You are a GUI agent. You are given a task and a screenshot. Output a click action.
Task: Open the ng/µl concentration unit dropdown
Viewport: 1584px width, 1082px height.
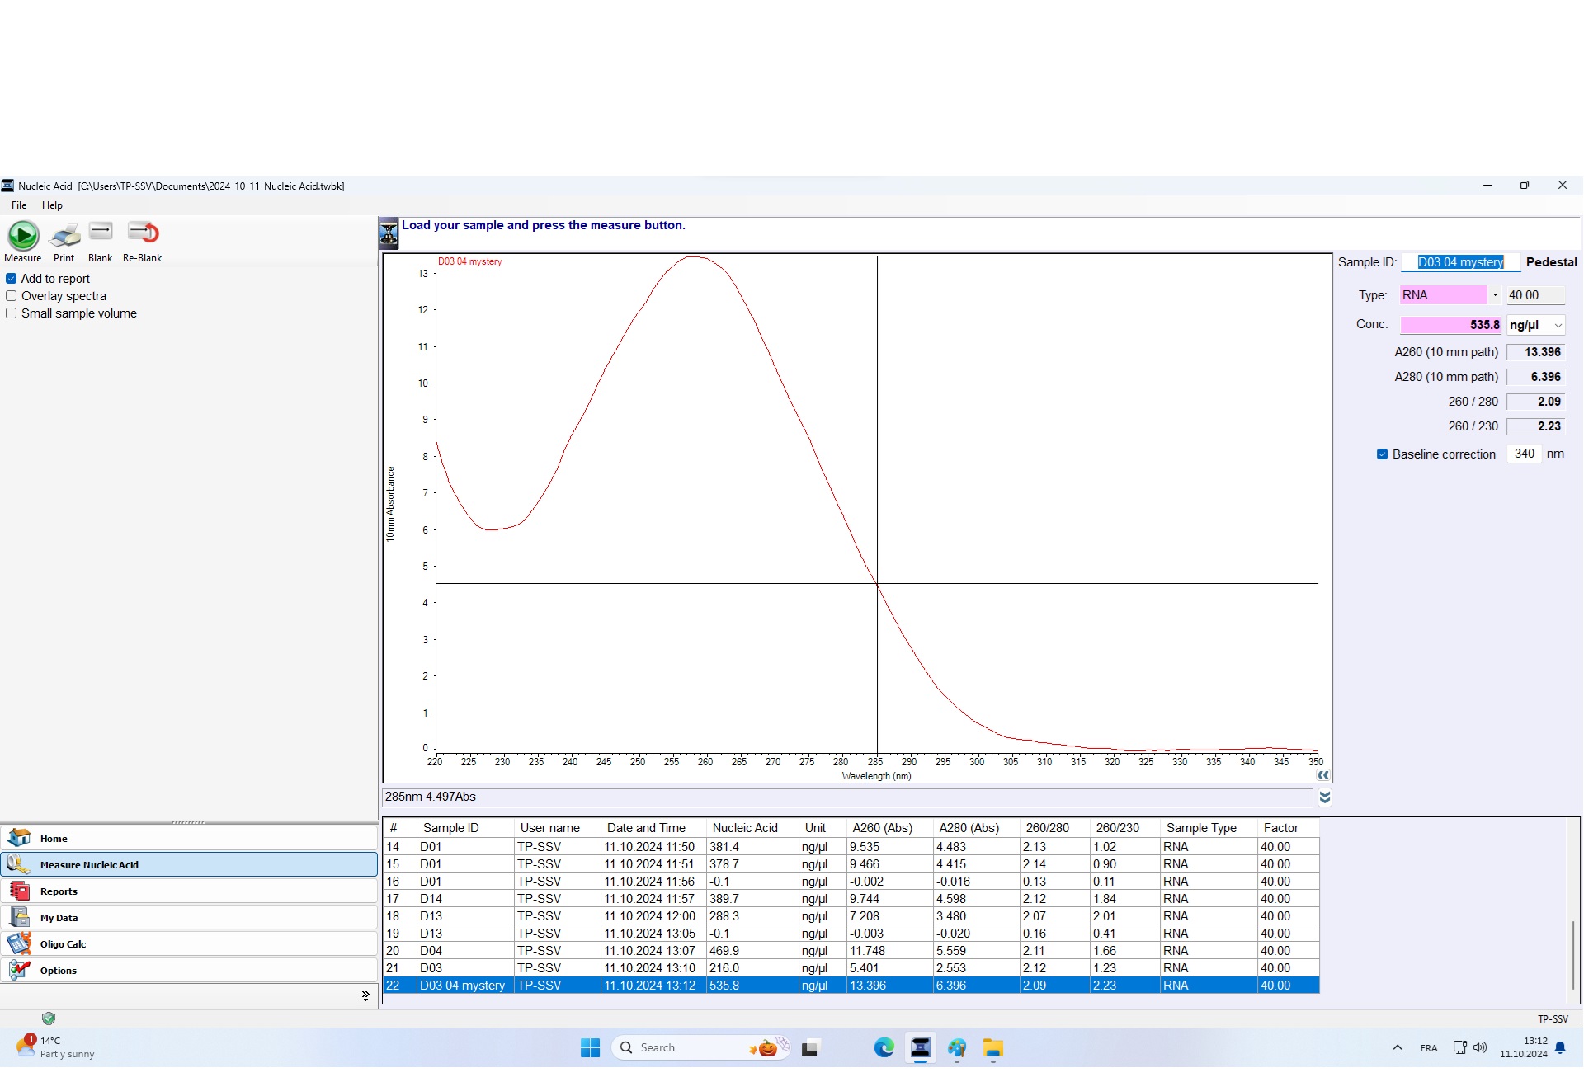point(1558,326)
